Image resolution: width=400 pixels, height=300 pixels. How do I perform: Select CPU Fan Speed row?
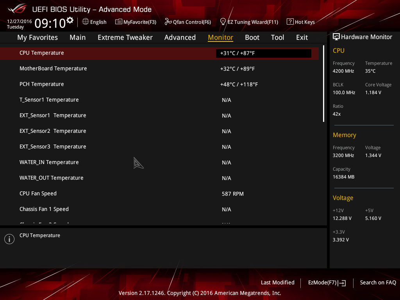click(159, 194)
